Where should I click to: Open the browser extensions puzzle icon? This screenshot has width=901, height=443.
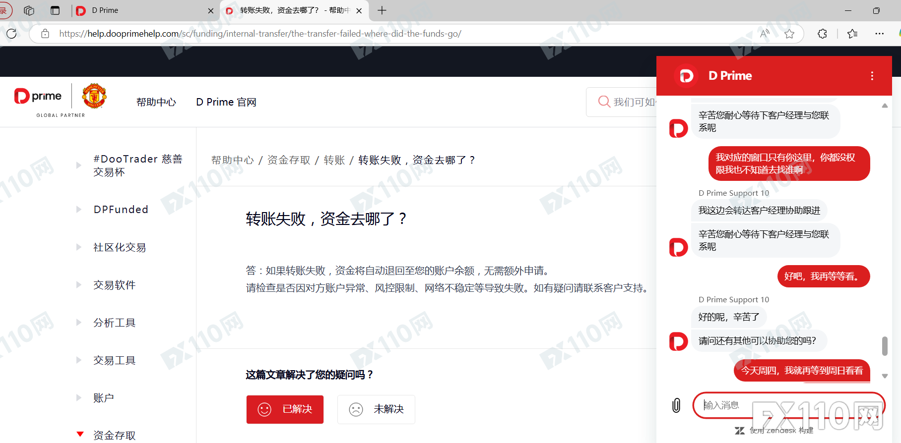pyautogui.click(x=822, y=34)
